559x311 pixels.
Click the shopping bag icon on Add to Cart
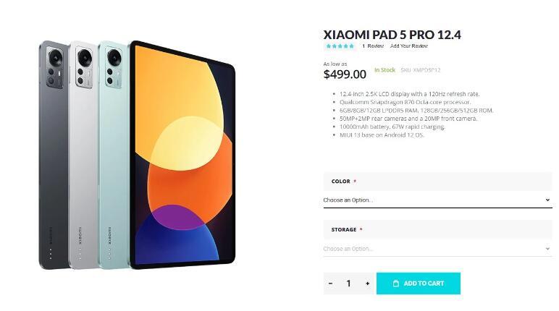pyautogui.click(x=396, y=284)
